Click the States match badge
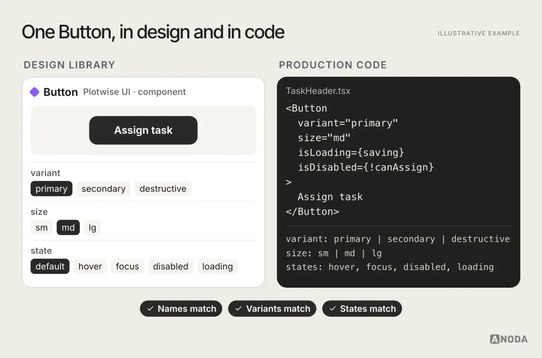 pyautogui.click(x=362, y=309)
